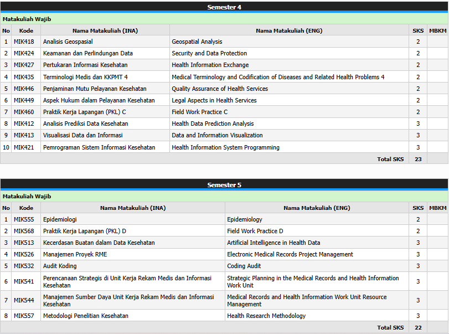Select course code MIK418
Screen dimensions: 449x334
tap(24, 42)
